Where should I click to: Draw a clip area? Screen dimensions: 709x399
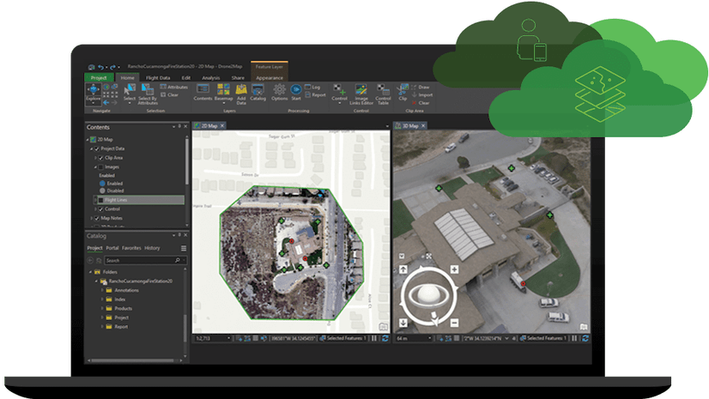[421, 87]
